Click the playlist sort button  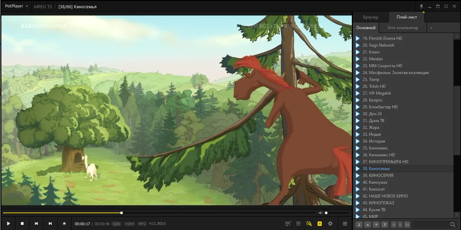[x=407, y=225]
